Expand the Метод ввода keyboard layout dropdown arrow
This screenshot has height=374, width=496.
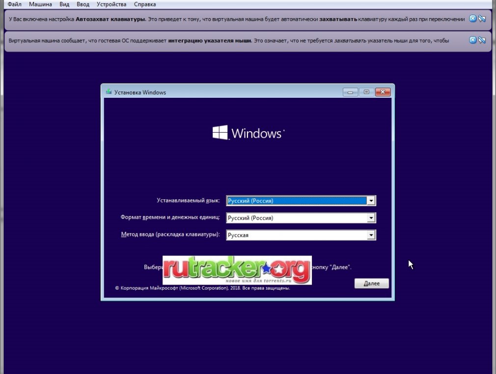click(x=371, y=235)
